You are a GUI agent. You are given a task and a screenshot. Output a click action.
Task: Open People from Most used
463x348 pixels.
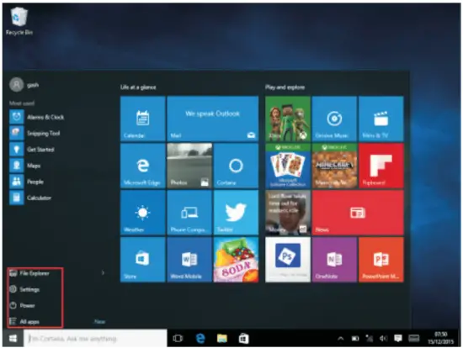(27, 182)
